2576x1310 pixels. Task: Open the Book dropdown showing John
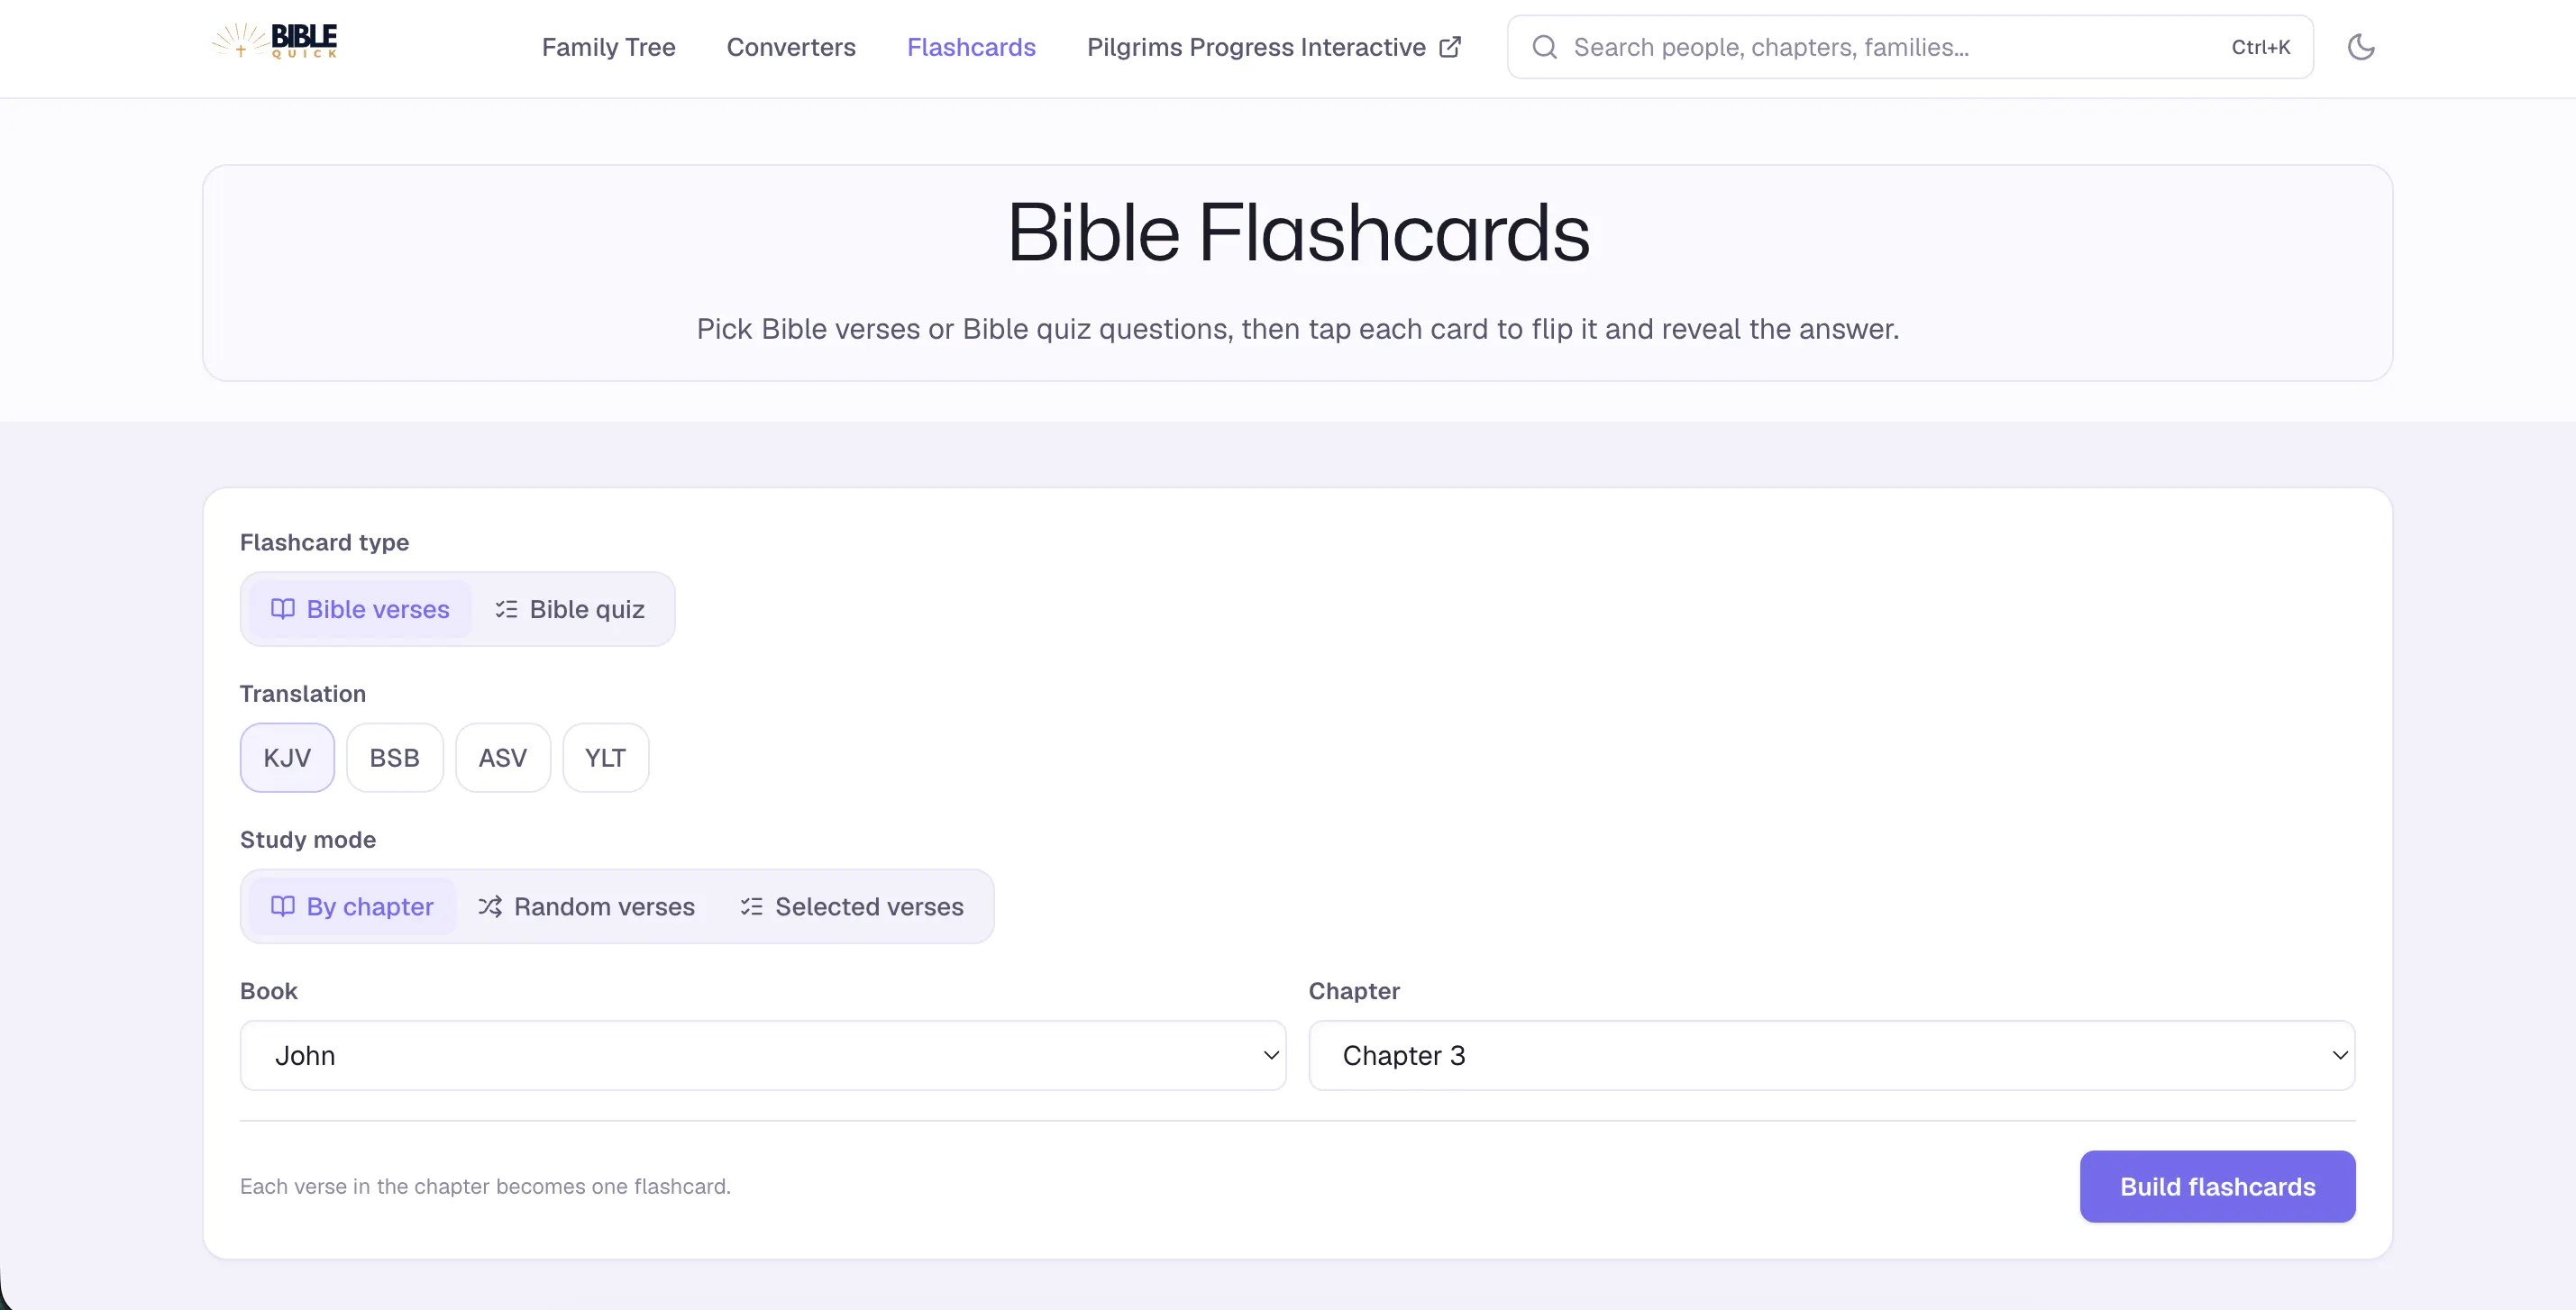763,1055
